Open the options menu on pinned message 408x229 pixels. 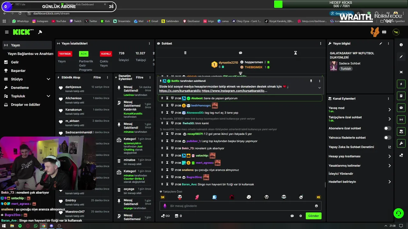pyautogui.click(x=319, y=81)
